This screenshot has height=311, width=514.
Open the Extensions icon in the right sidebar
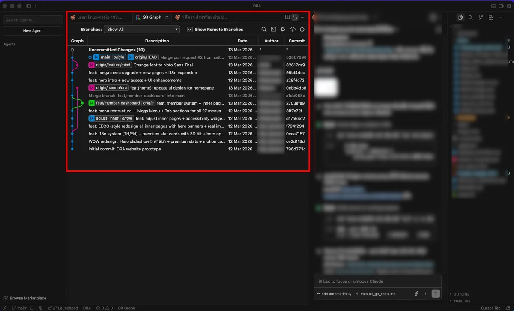pos(491,17)
